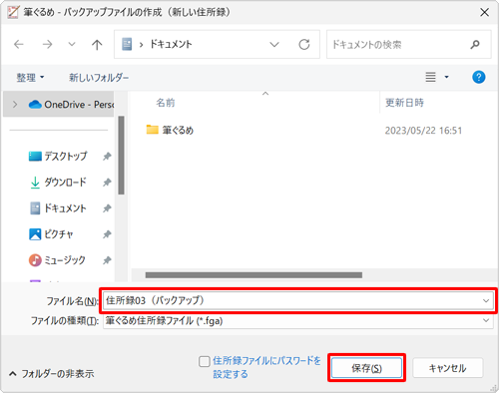Open help with the blue question icon

478,77
